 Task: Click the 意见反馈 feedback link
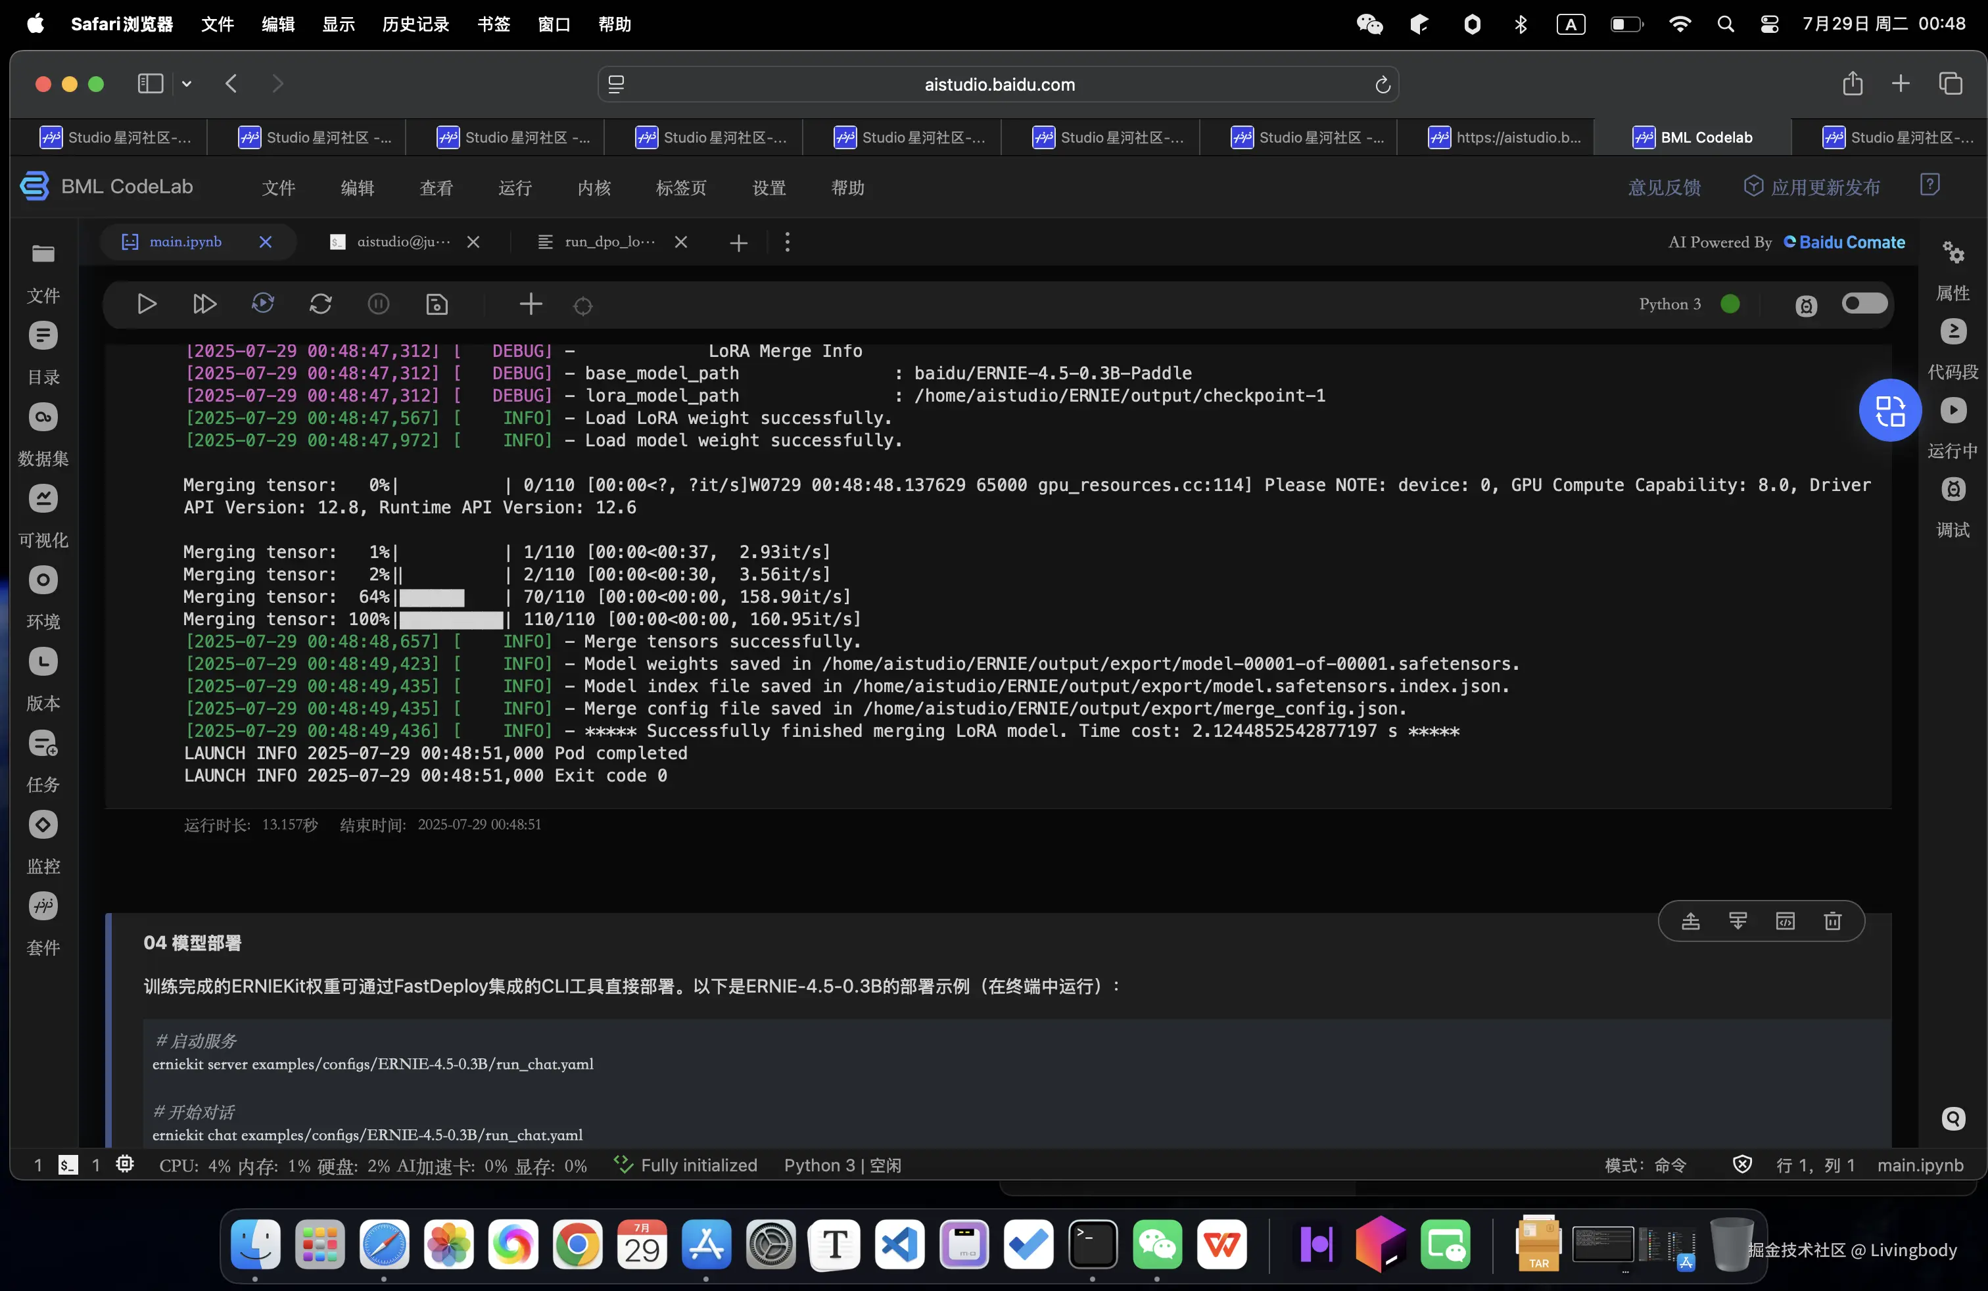pos(1664,187)
